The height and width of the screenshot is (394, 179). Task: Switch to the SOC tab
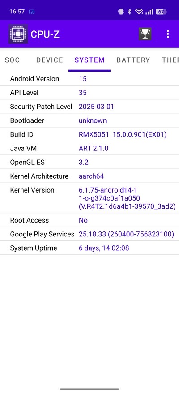pos(12,60)
